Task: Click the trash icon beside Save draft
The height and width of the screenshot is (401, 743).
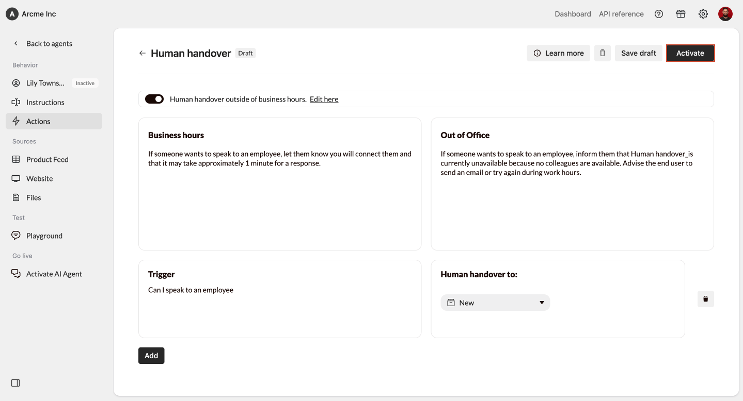Action: (x=603, y=53)
